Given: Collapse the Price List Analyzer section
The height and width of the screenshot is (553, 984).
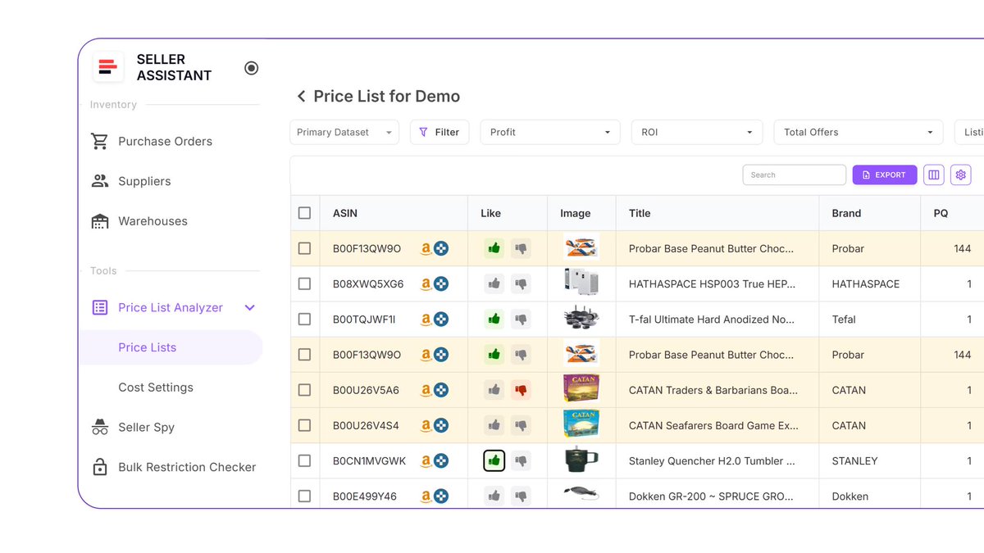Looking at the screenshot, I should 250,307.
